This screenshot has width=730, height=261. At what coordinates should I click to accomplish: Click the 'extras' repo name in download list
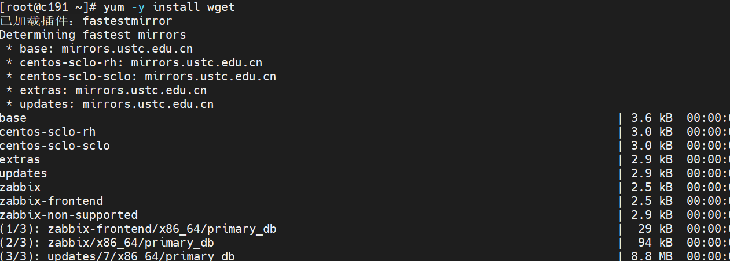20,159
